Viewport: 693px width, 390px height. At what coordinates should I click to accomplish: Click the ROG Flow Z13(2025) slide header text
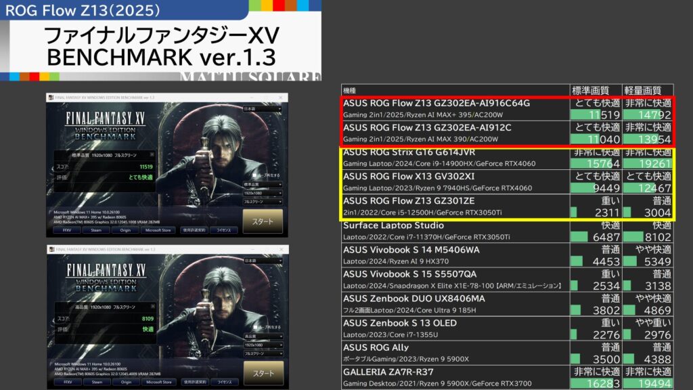coord(83,10)
